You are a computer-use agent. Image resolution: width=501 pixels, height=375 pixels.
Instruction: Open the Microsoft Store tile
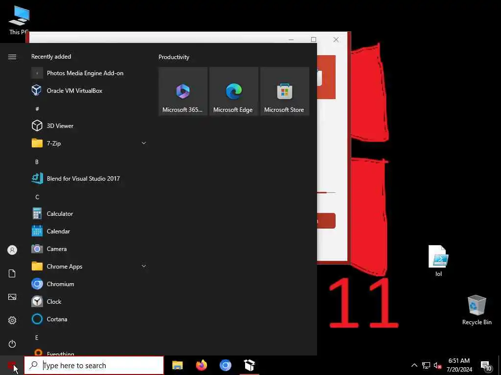285,91
